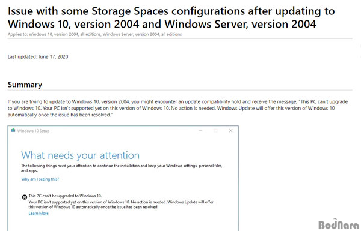The height and width of the screenshot is (231, 361).
Task: Follow the Learn More link
Action: (39, 214)
